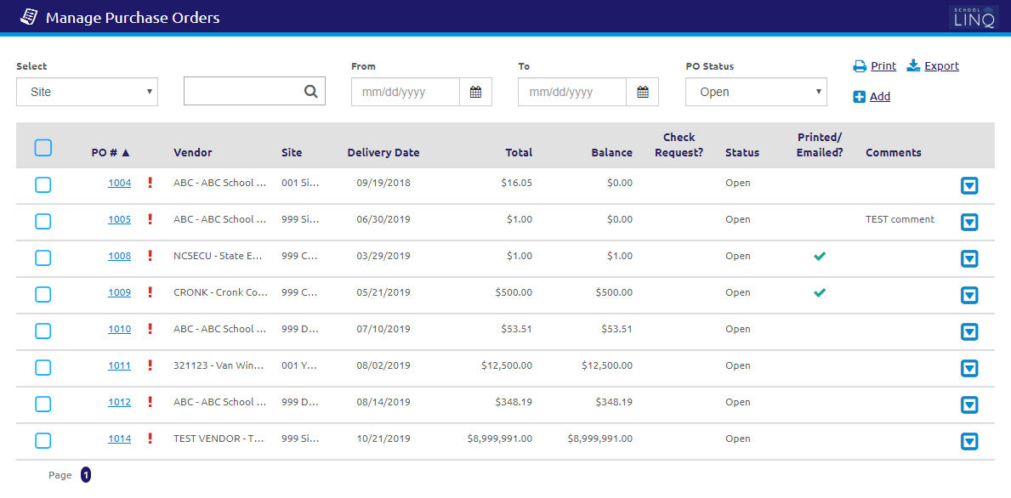The height and width of the screenshot is (498, 1011).
Task: Click the Delivery Date column header
Action: [383, 153]
